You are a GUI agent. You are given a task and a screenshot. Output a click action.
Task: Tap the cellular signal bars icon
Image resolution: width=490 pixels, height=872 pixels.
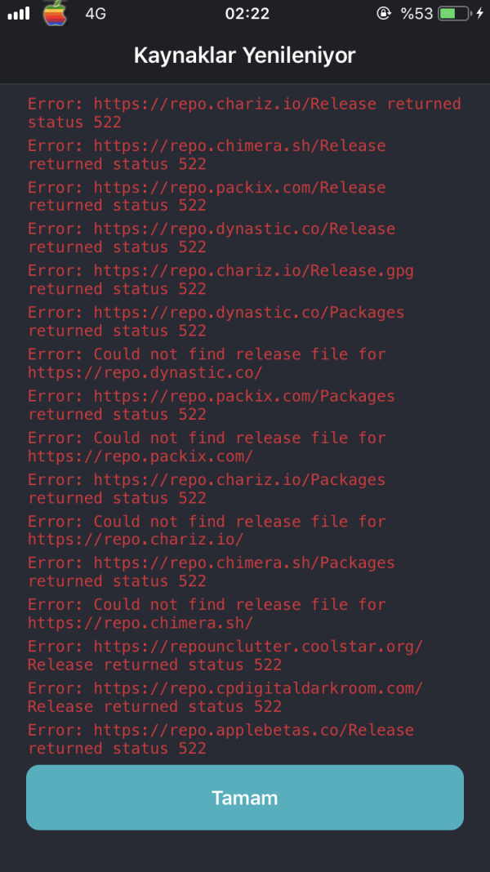[x=19, y=14]
